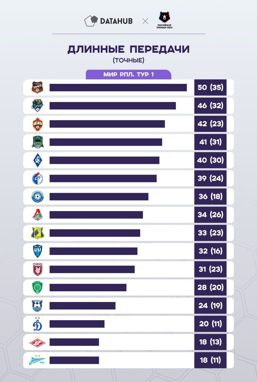Click the Zenit 1925 logo

click(x=38, y=360)
